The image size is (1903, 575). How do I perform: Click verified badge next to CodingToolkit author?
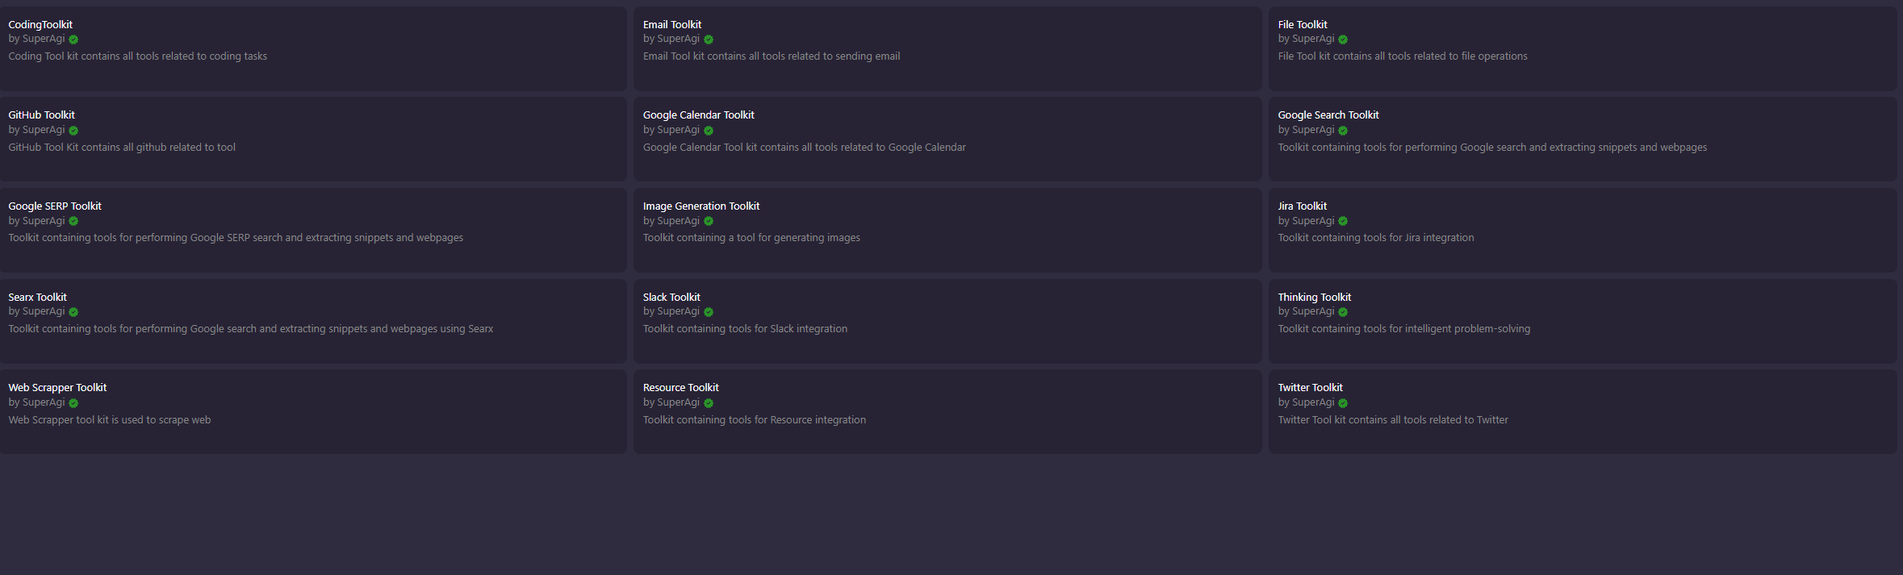tap(73, 40)
